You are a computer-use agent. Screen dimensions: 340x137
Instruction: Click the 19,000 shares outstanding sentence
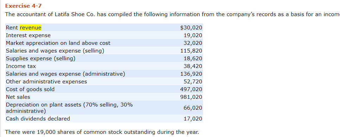[x=102, y=132]
